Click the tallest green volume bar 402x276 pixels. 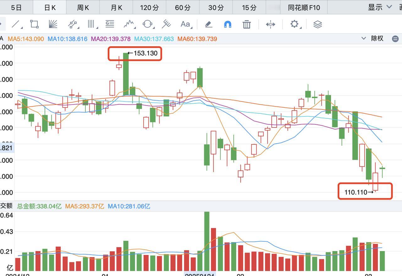tap(207, 241)
